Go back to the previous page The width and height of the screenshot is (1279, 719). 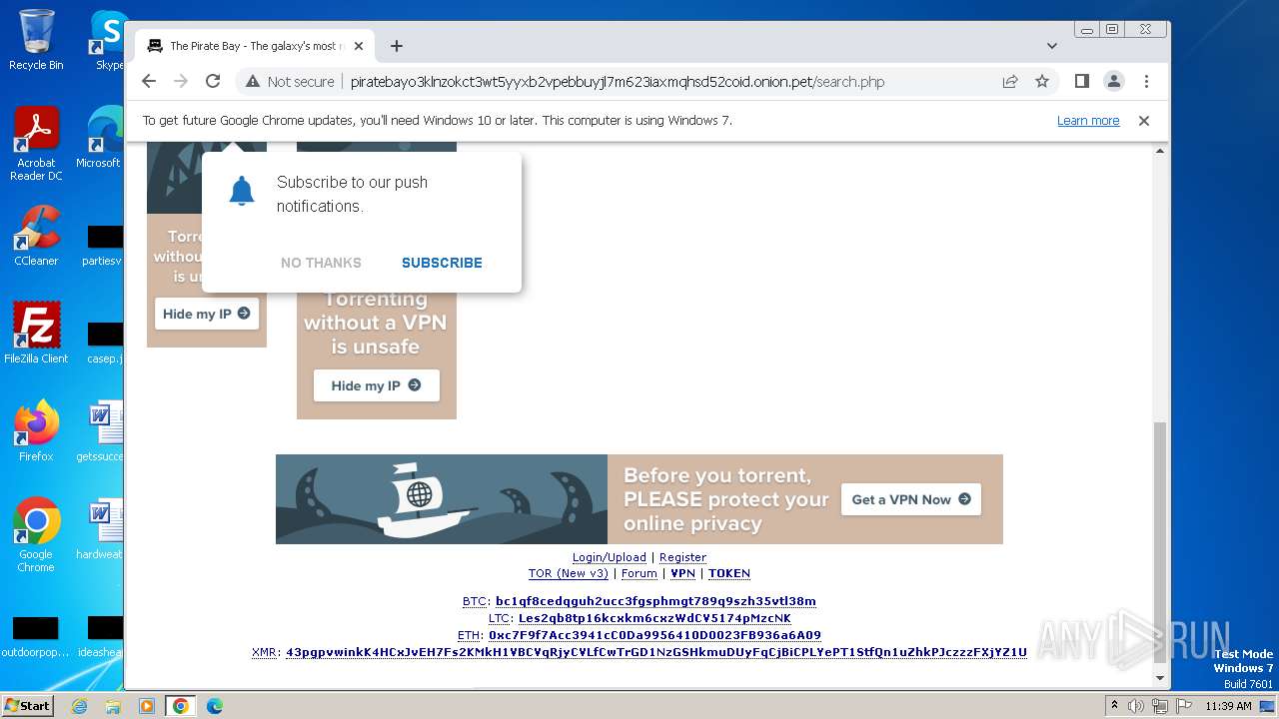149,82
